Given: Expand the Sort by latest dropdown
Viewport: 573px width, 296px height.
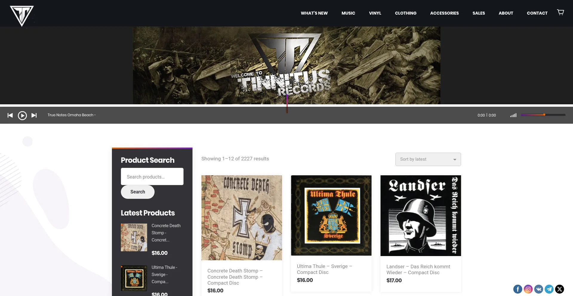Looking at the screenshot, I should (428, 159).
